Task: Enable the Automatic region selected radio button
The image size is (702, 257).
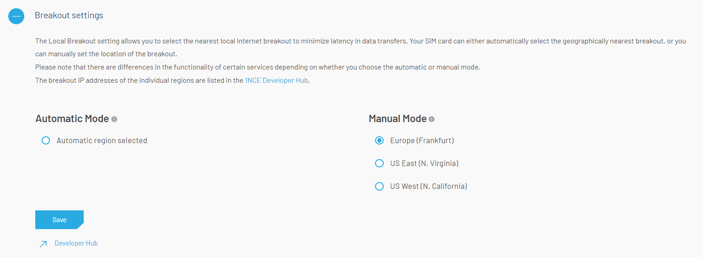Action: click(46, 141)
